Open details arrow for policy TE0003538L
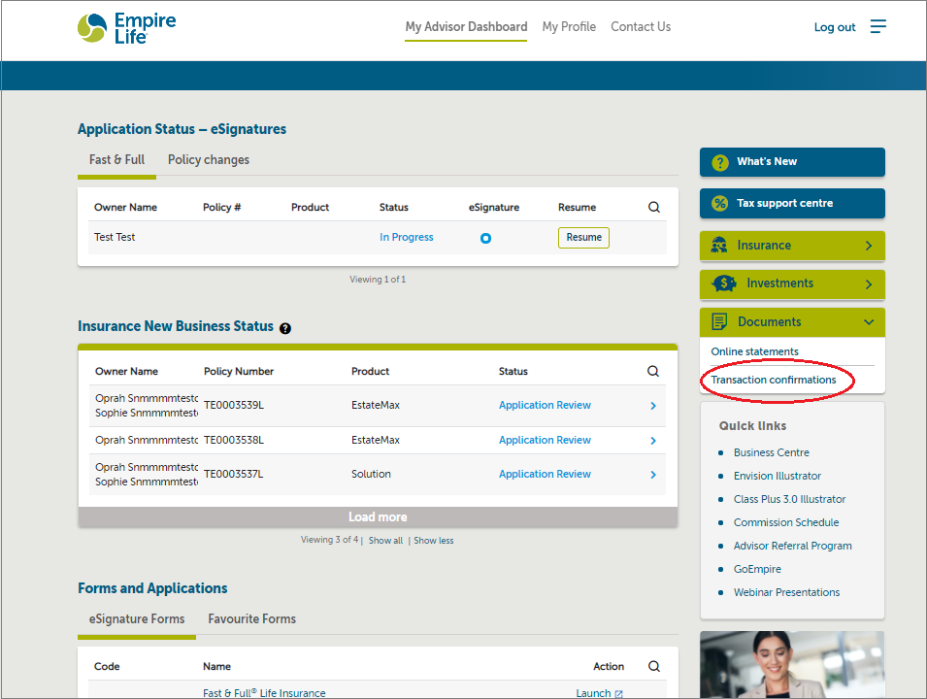 [x=653, y=441]
